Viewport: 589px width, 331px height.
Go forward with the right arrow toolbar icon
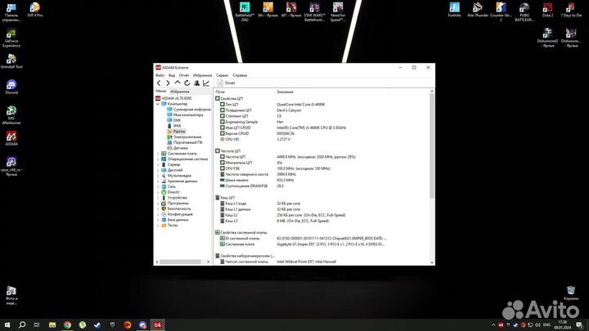[168, 83]
